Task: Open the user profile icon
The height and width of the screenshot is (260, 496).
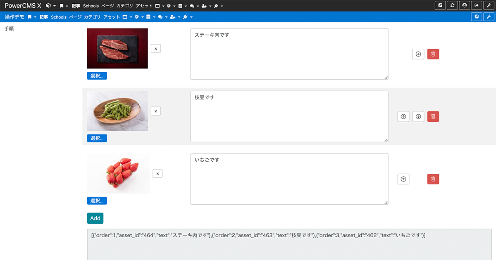Action: (465, 5)
